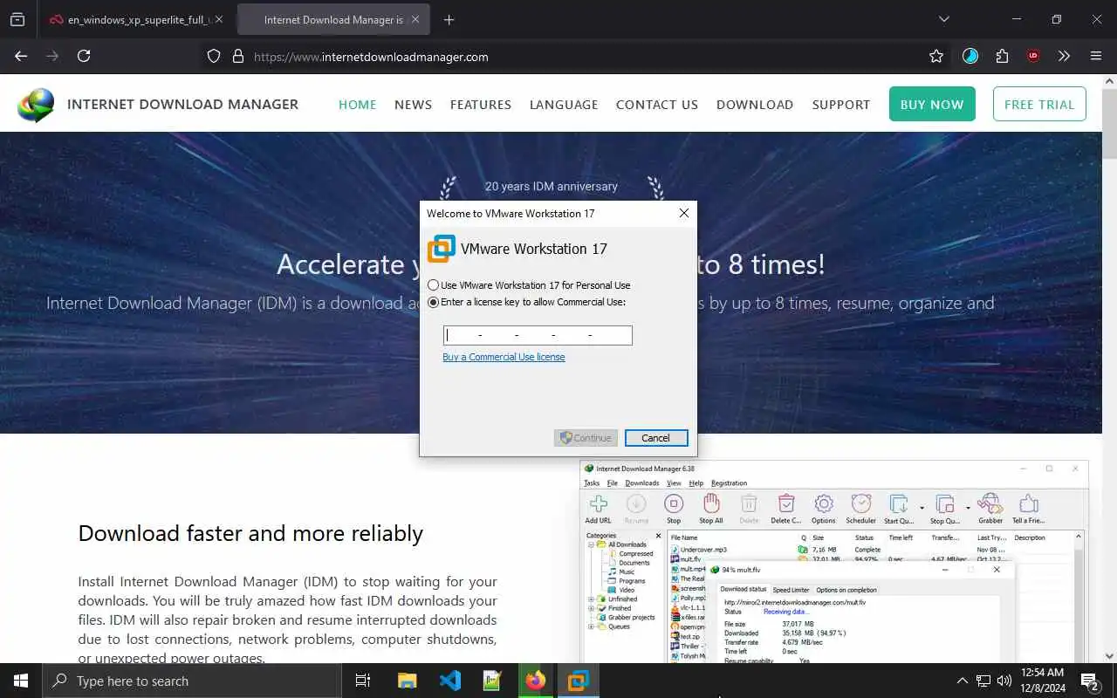Screen dimensions: 1117x698
Task: Open the Windows Start menu
Action: [x=21, y=681]
